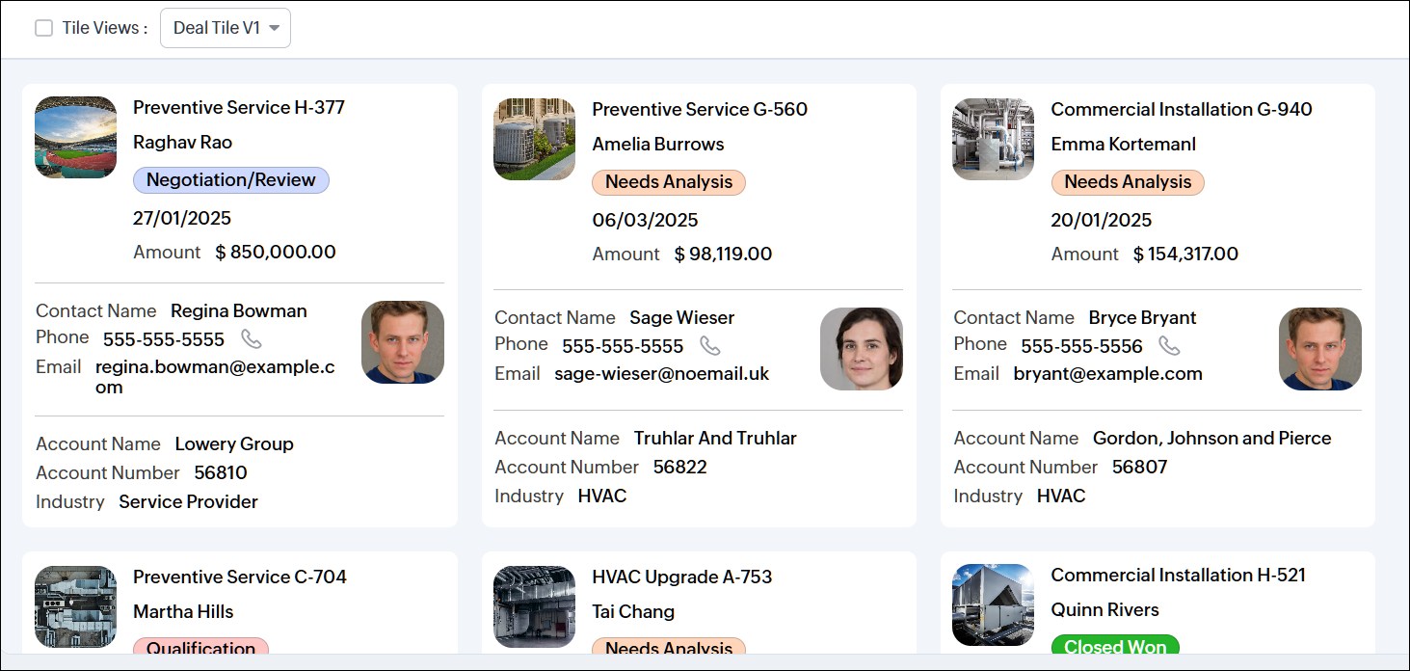Click Regina Bowman's phone number 555-555-5555

pyautogui.click(x=164, y=339)
